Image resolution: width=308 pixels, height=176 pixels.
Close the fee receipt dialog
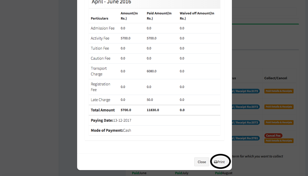pos(202,162)
